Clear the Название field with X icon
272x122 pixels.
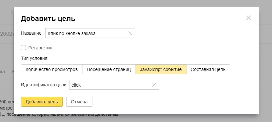(130, 33)
